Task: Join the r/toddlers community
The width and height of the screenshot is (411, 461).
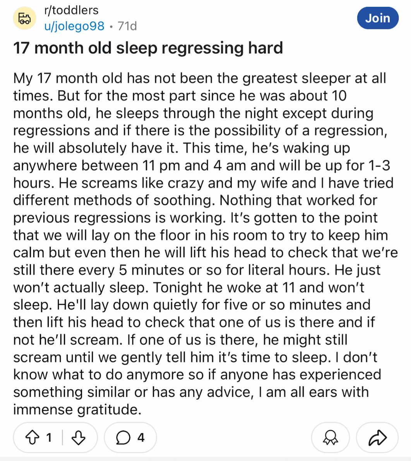Action: [378, 18]
